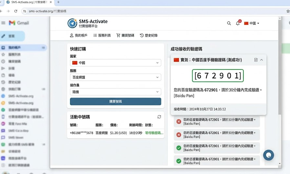Screen dimensions: 290x174
Task: Click the address bar URL
Action: [x=48, y=11]
